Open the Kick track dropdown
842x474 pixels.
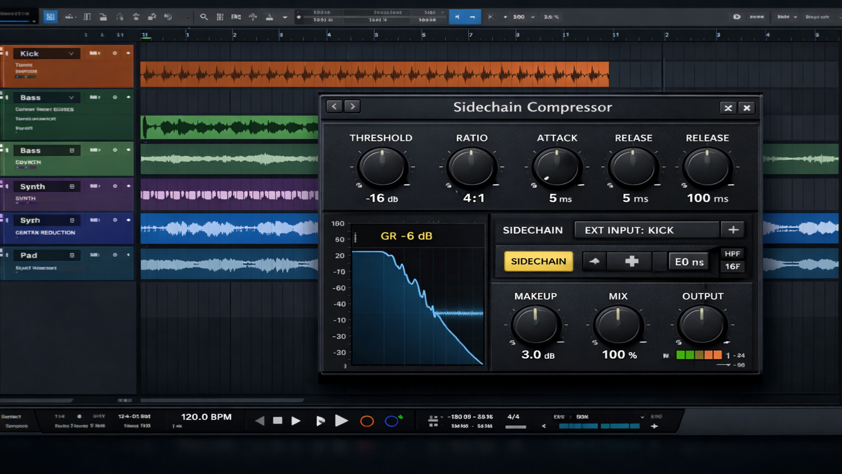tap(71, 53)
